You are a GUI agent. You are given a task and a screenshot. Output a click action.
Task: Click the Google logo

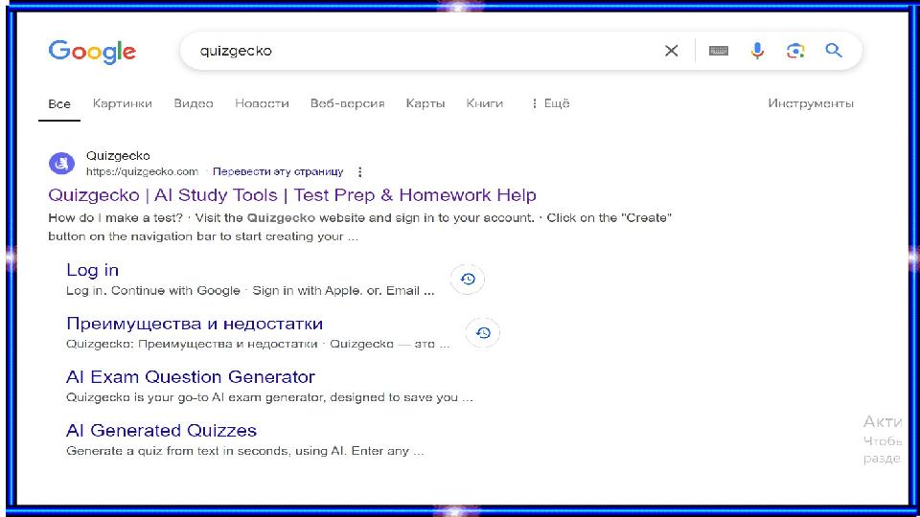(x=92, y=52)
